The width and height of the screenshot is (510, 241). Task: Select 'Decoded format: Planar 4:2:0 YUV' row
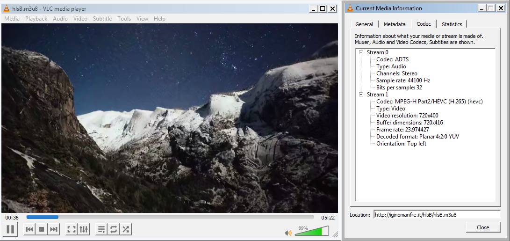point(417,137)
